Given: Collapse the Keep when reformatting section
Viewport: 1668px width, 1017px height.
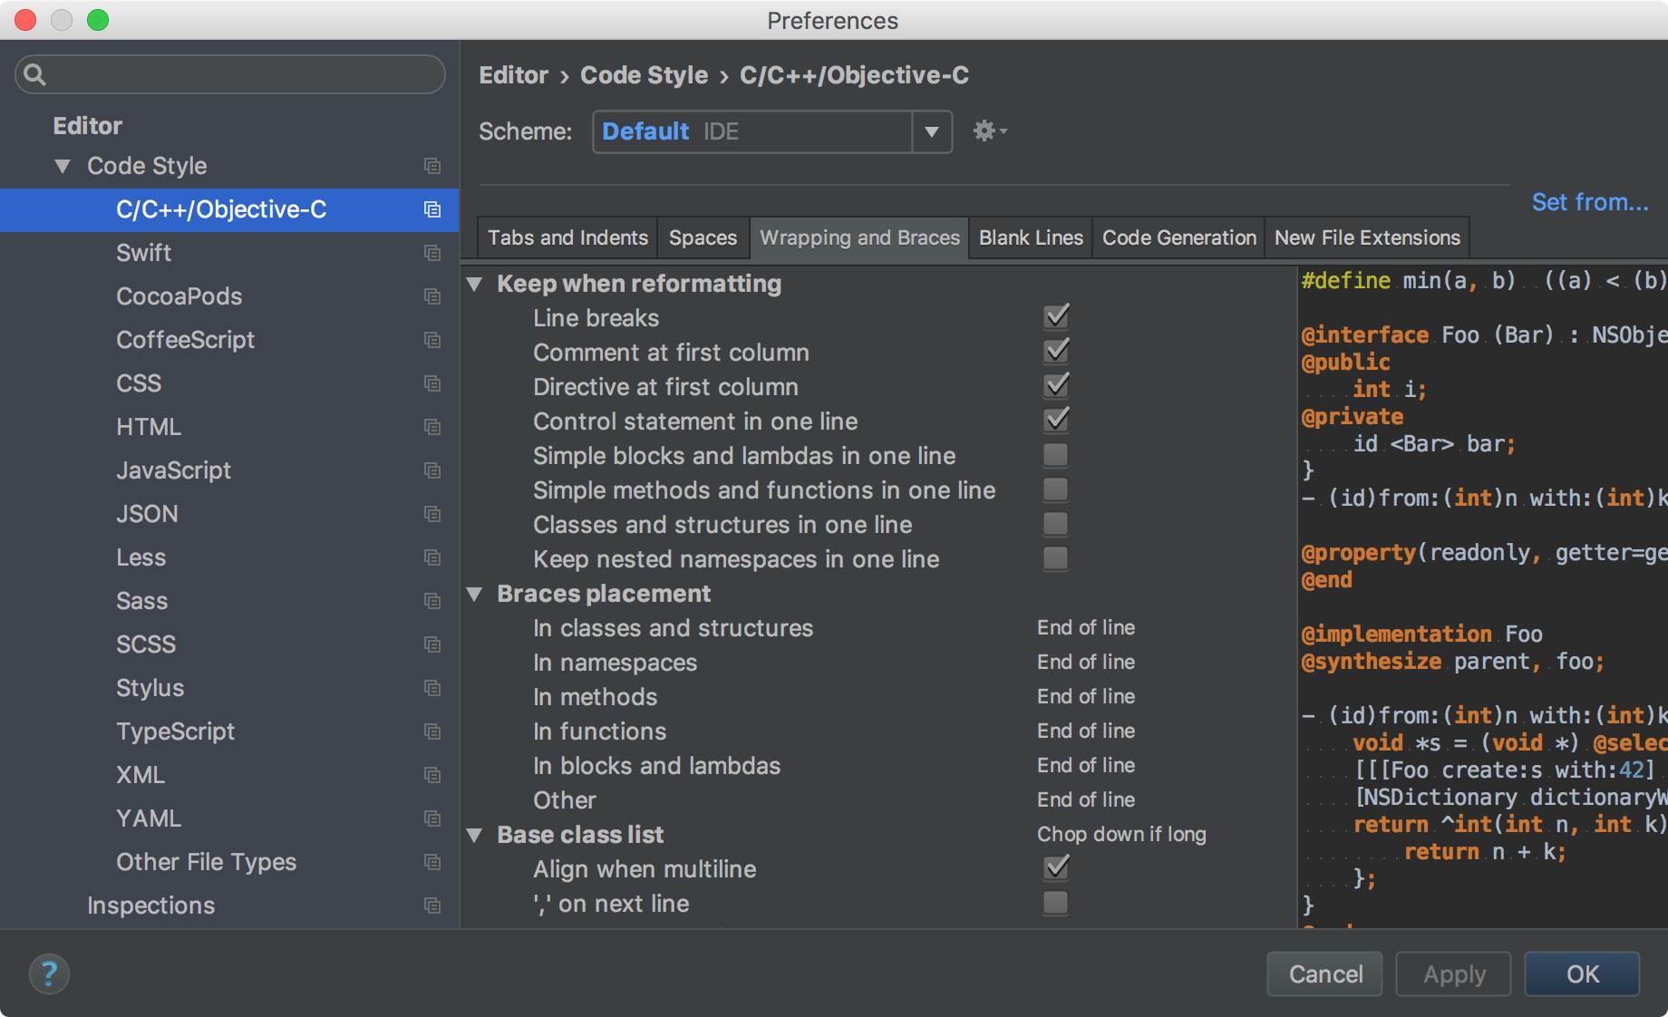Looking at the screenshot, I should point(474,284).
